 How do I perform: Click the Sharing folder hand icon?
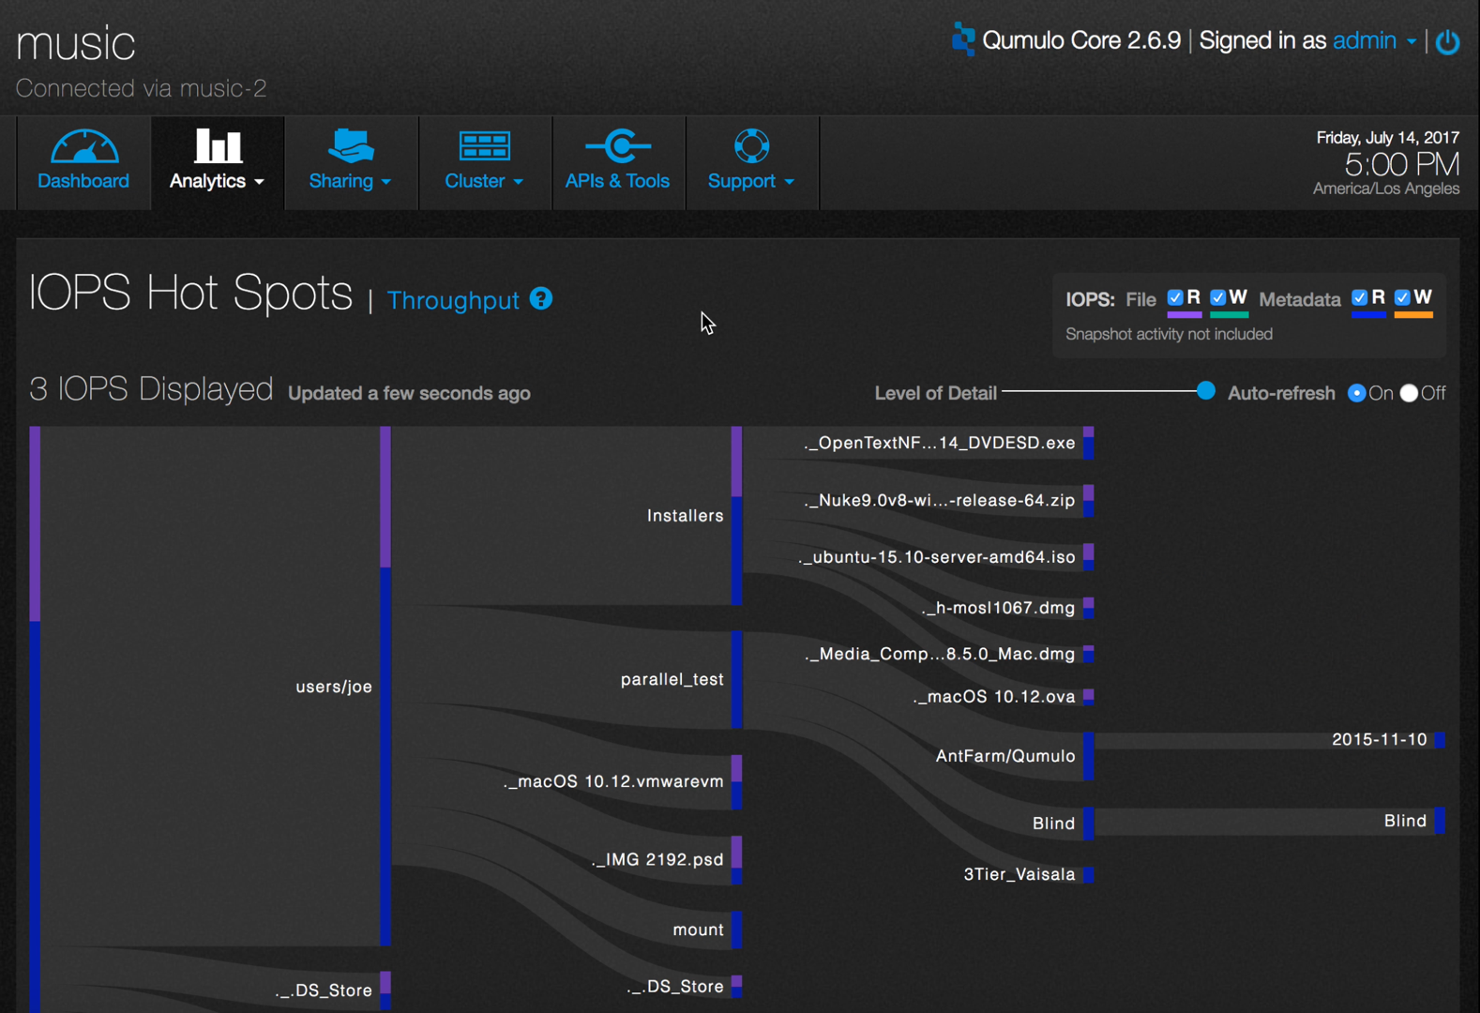tap(351, 145)
